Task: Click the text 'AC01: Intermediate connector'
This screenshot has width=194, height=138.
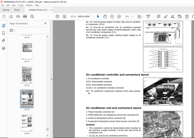Action: click(x=99, y=82)
